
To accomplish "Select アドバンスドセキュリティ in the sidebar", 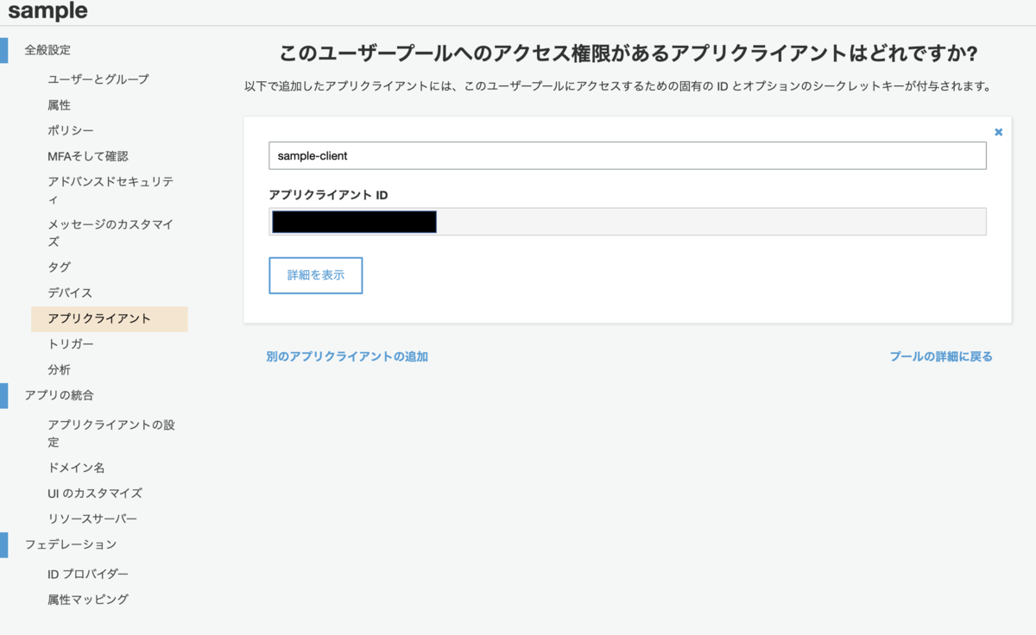I will click(x=111, y=191).
